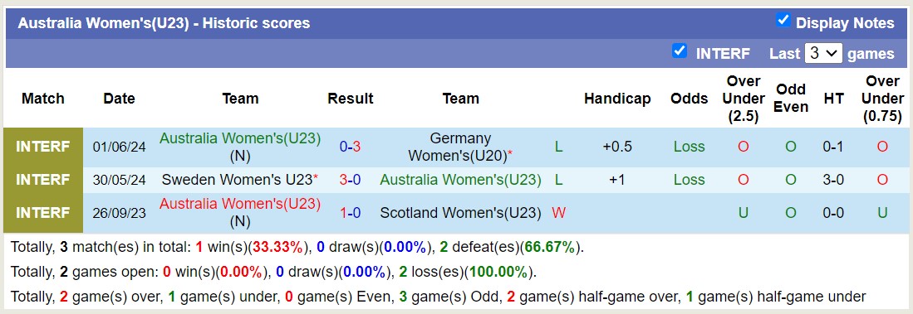Click the 0-3 result score

point(350,147)
